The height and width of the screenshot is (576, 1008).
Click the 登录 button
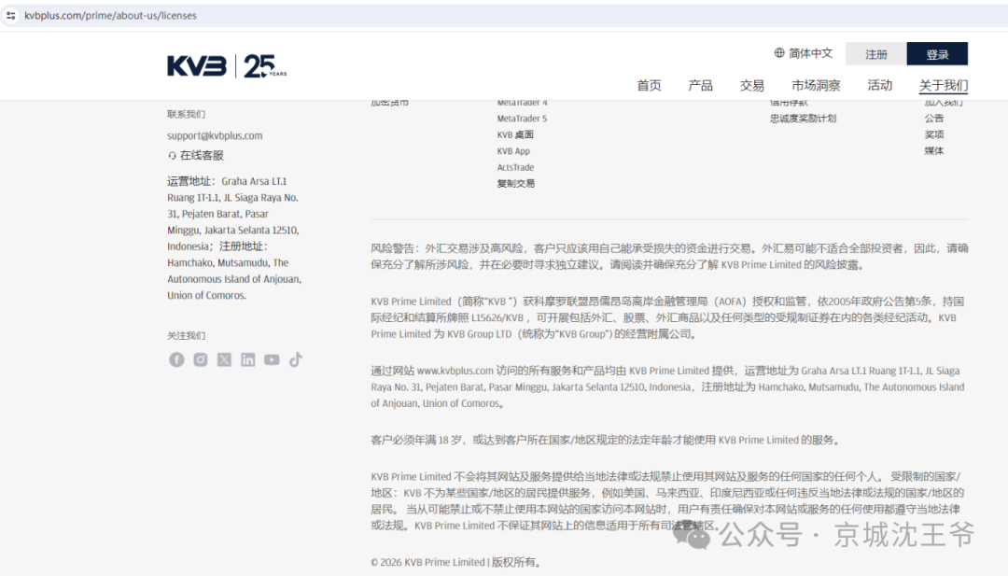937,54
